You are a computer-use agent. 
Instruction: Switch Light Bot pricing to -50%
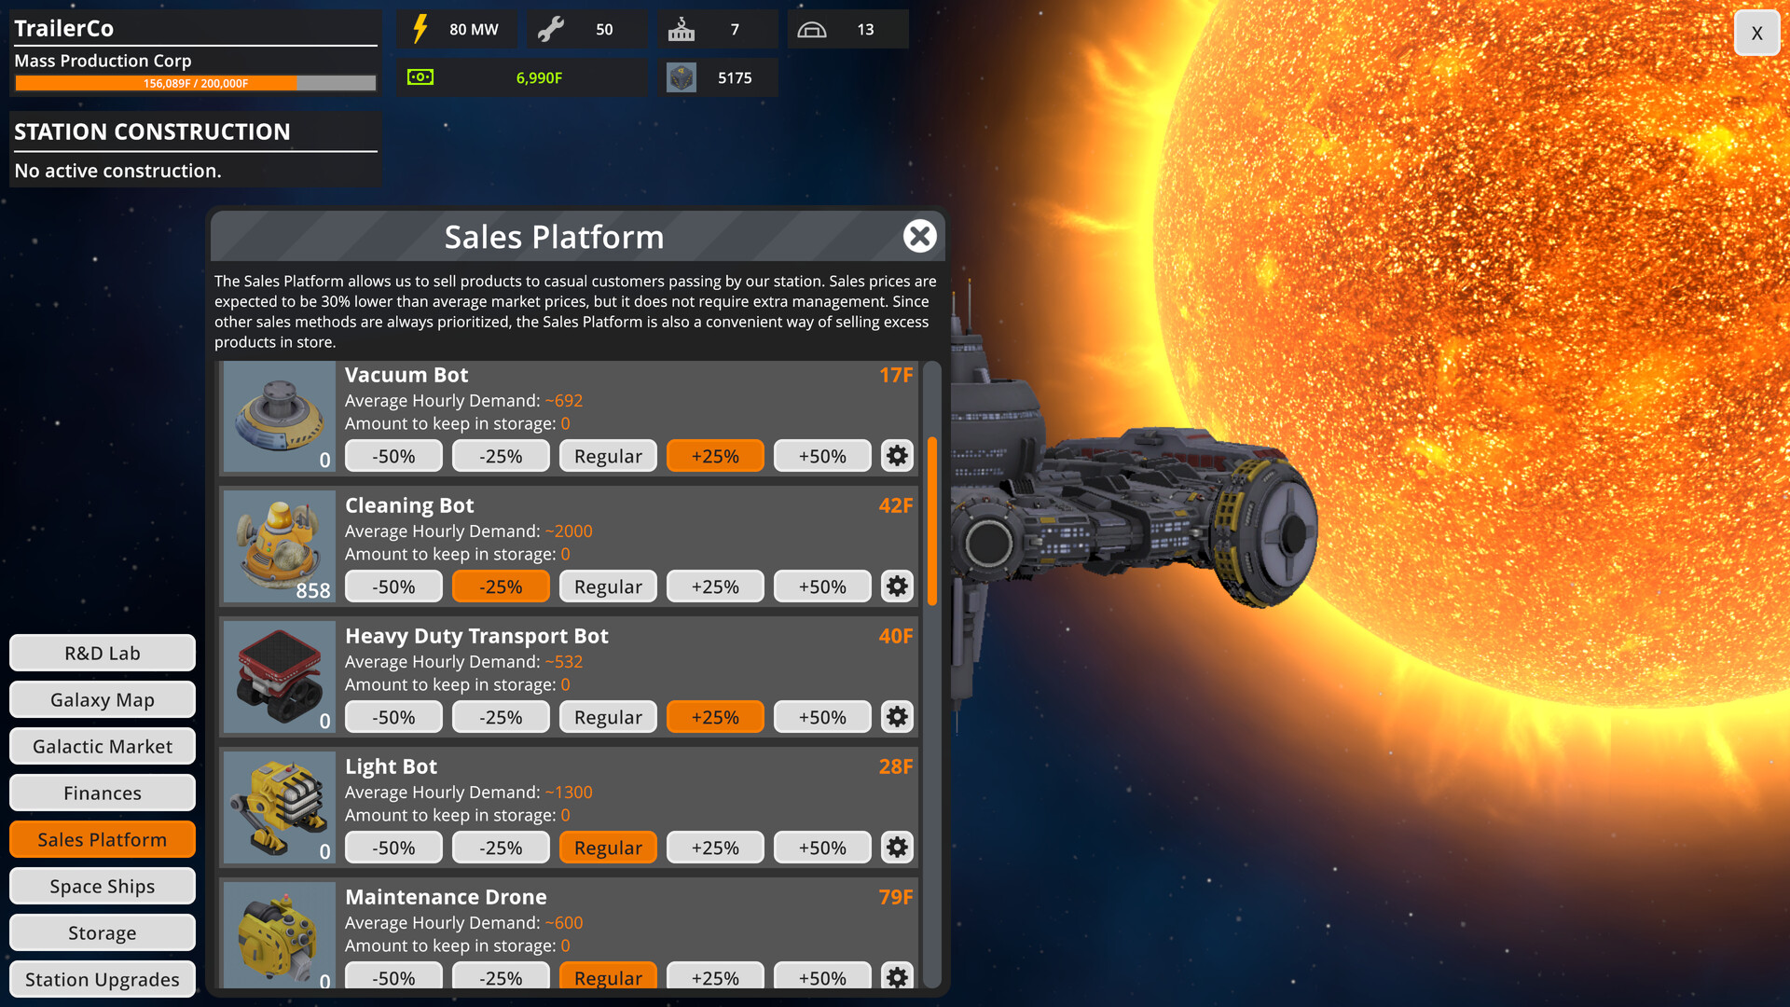392,848
